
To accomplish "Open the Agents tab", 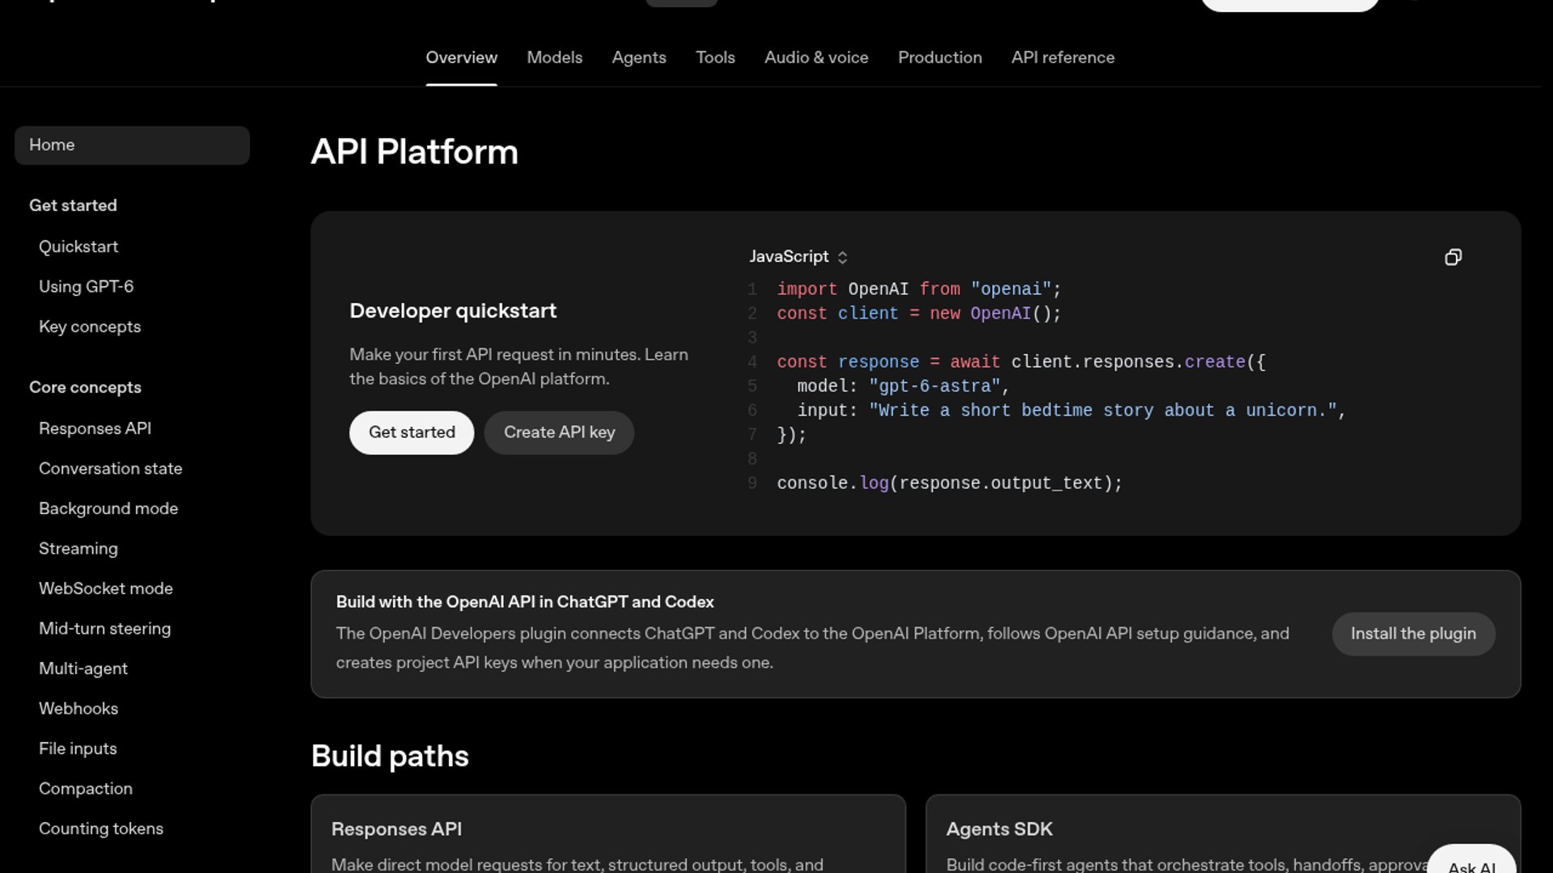I will tap(639, 57).
